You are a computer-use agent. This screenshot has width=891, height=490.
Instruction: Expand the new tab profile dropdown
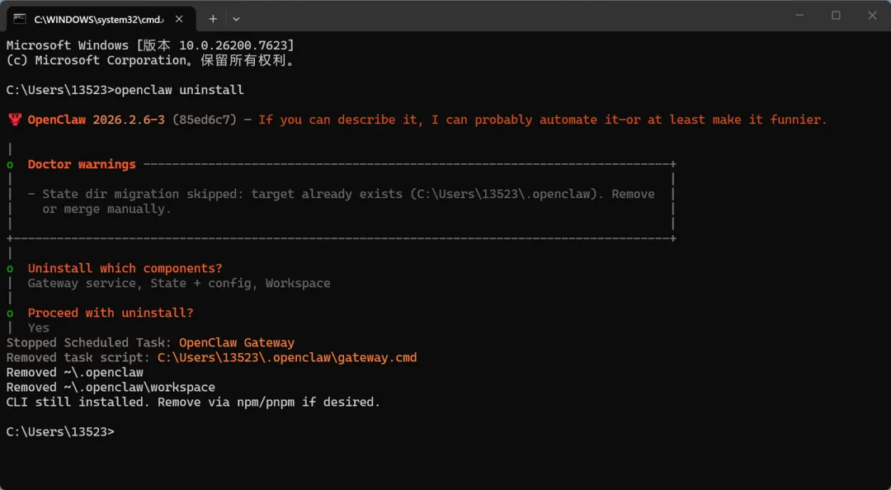236,18
